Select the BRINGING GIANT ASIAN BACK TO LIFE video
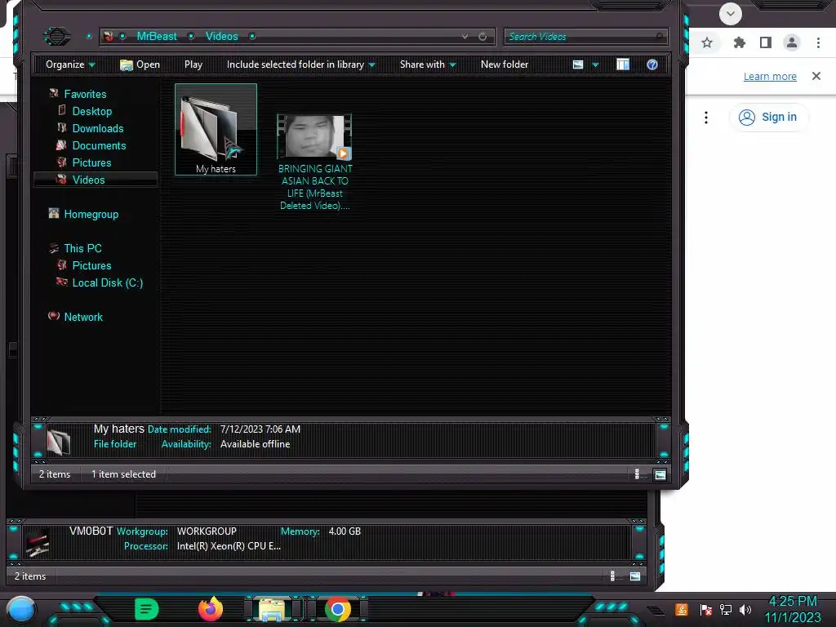This screenshot has width=836, height=627. click(x=314, y=162)
